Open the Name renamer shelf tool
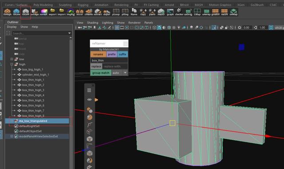The image size is (284, 169). (x=134, y=12)
